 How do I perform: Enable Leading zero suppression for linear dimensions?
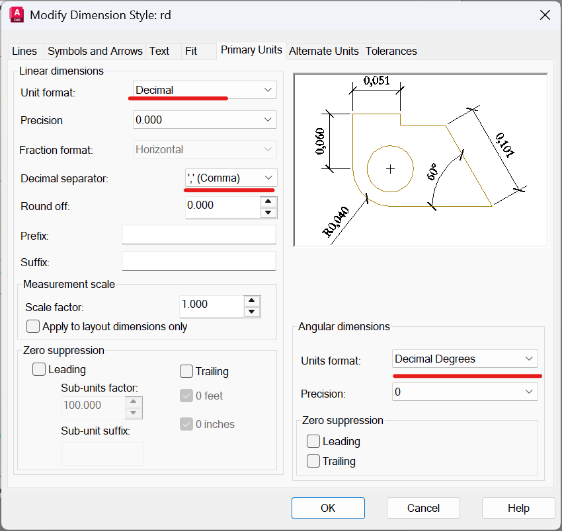pyautogui.click(x=39, y=370)
